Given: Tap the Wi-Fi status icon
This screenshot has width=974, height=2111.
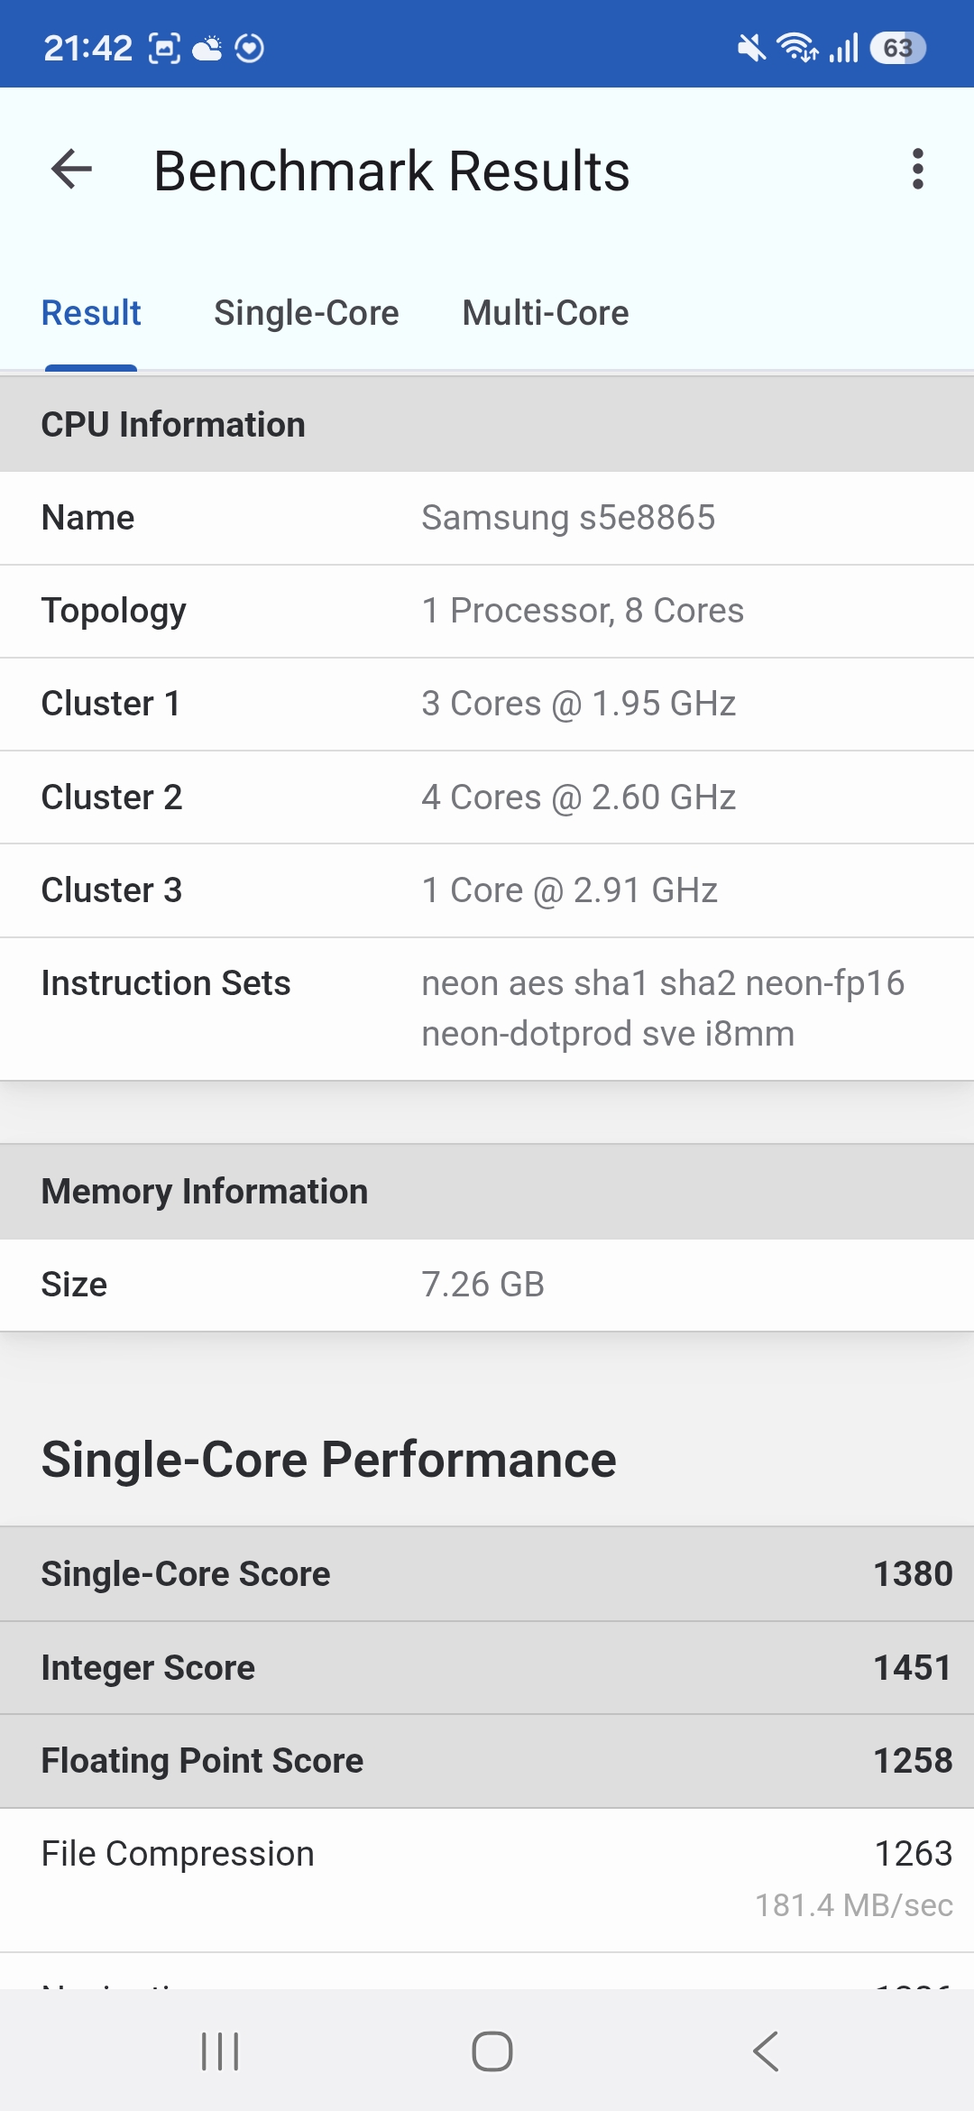Looking at the screenshot, I should pos(797,48).
